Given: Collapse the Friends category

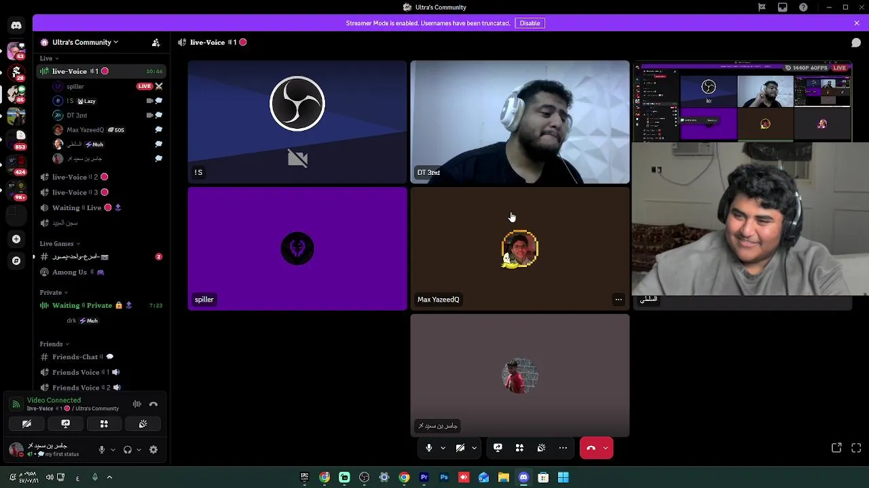Looking at the screenshot, I should coord(54,344).
